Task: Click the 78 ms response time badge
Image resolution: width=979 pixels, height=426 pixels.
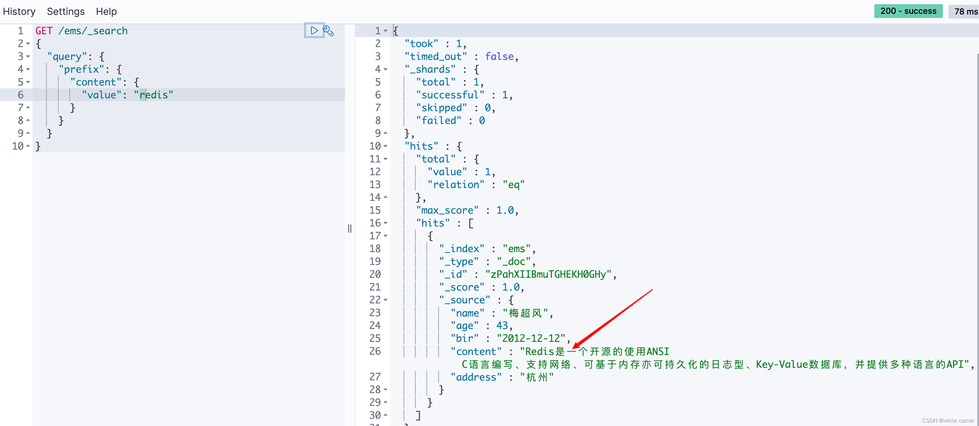Action: pyautogui.click(x=964, y=11)
